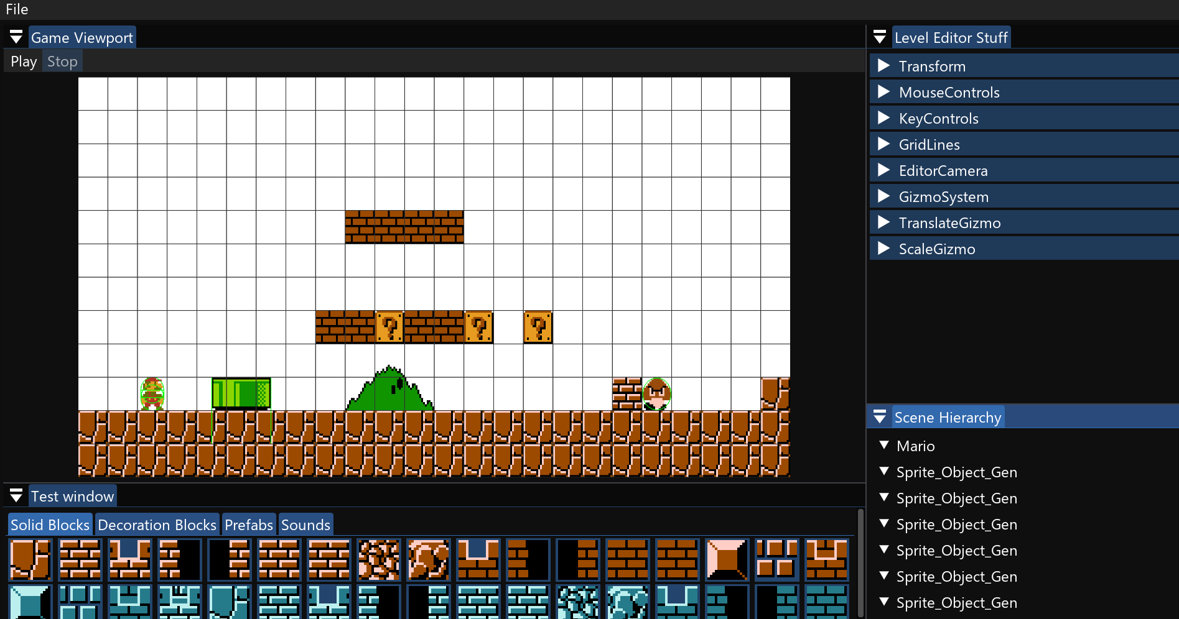Select the green hill decoration
Viewport: 1179px width, 619px height.
point(389,390)
